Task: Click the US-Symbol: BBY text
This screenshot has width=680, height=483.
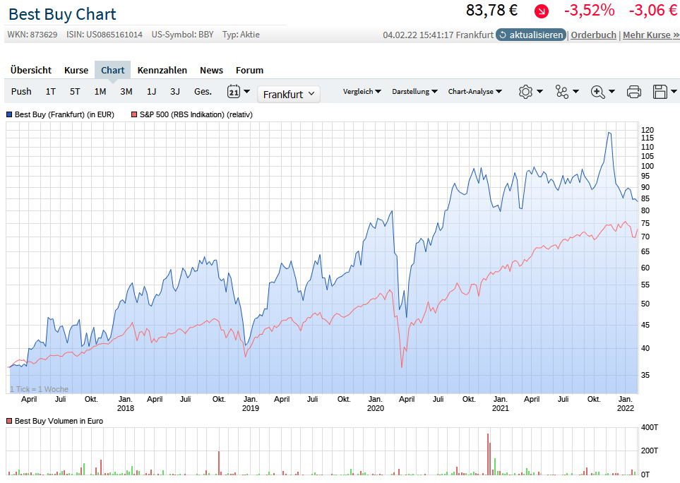Action: 183,35
